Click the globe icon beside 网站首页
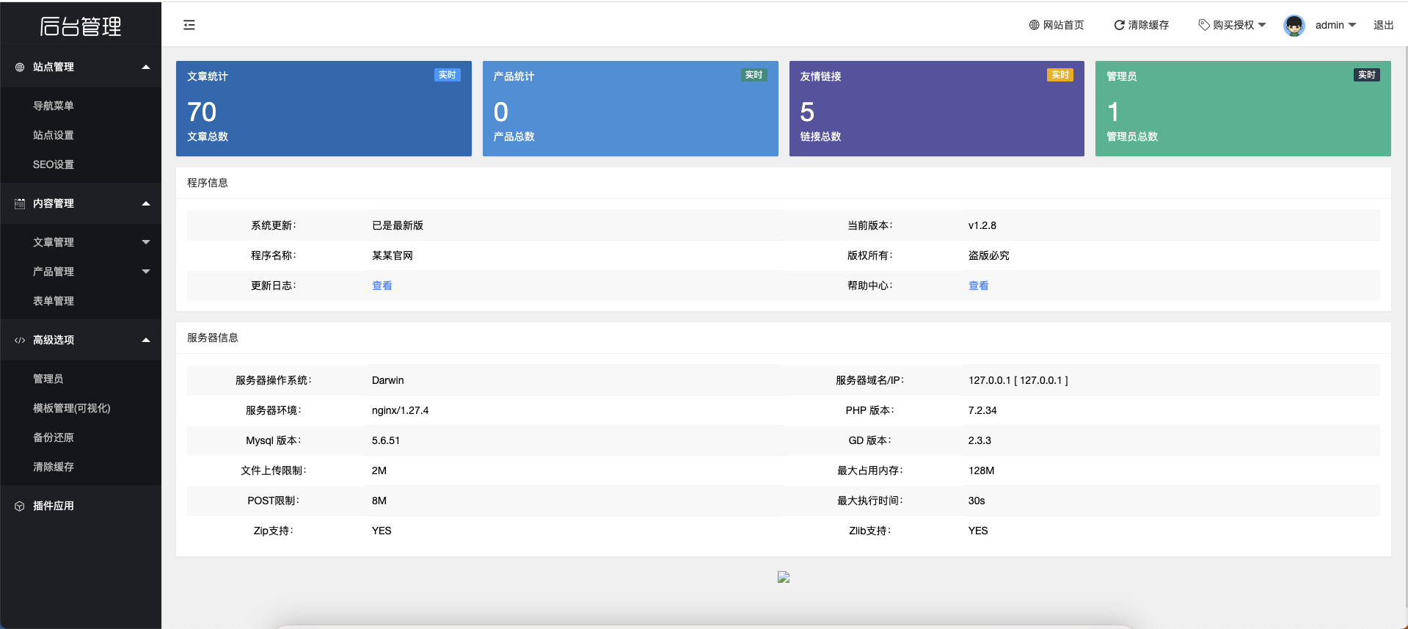The height and width of the screenshot is (629, 1408). point(1034,25)
